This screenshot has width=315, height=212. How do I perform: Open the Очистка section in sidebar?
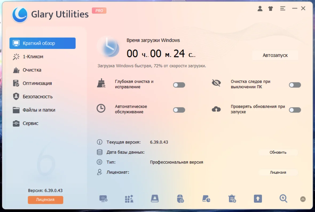(x=32, y=70)
